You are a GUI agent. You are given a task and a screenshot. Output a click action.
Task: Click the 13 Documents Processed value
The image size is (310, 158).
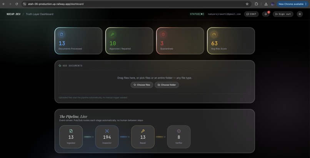coord(62,43)
